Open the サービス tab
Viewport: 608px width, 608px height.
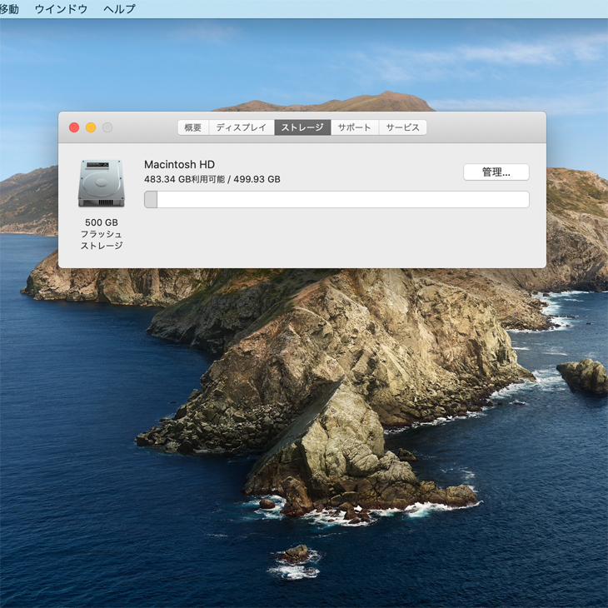[402, 127]
